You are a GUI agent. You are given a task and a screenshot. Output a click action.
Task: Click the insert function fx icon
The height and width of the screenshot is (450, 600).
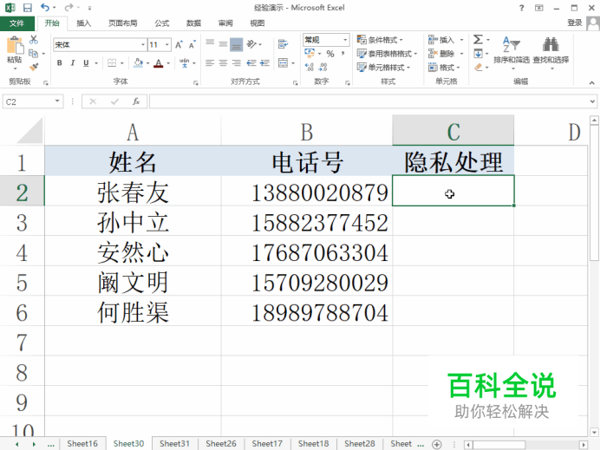click(x=136, y=101)
